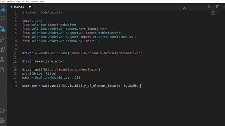This screenshot has height=126, width=225.
Task: Open Source Control view with 42 changes
Action: (x=2, y=29)
